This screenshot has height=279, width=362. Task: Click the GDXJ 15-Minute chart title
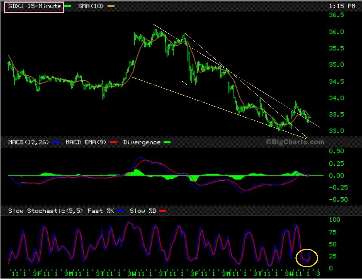pyautogui.click(x=34, y=6)
